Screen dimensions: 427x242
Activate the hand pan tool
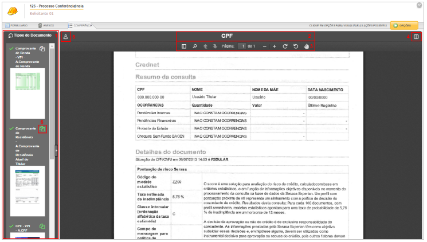point(307,46)
